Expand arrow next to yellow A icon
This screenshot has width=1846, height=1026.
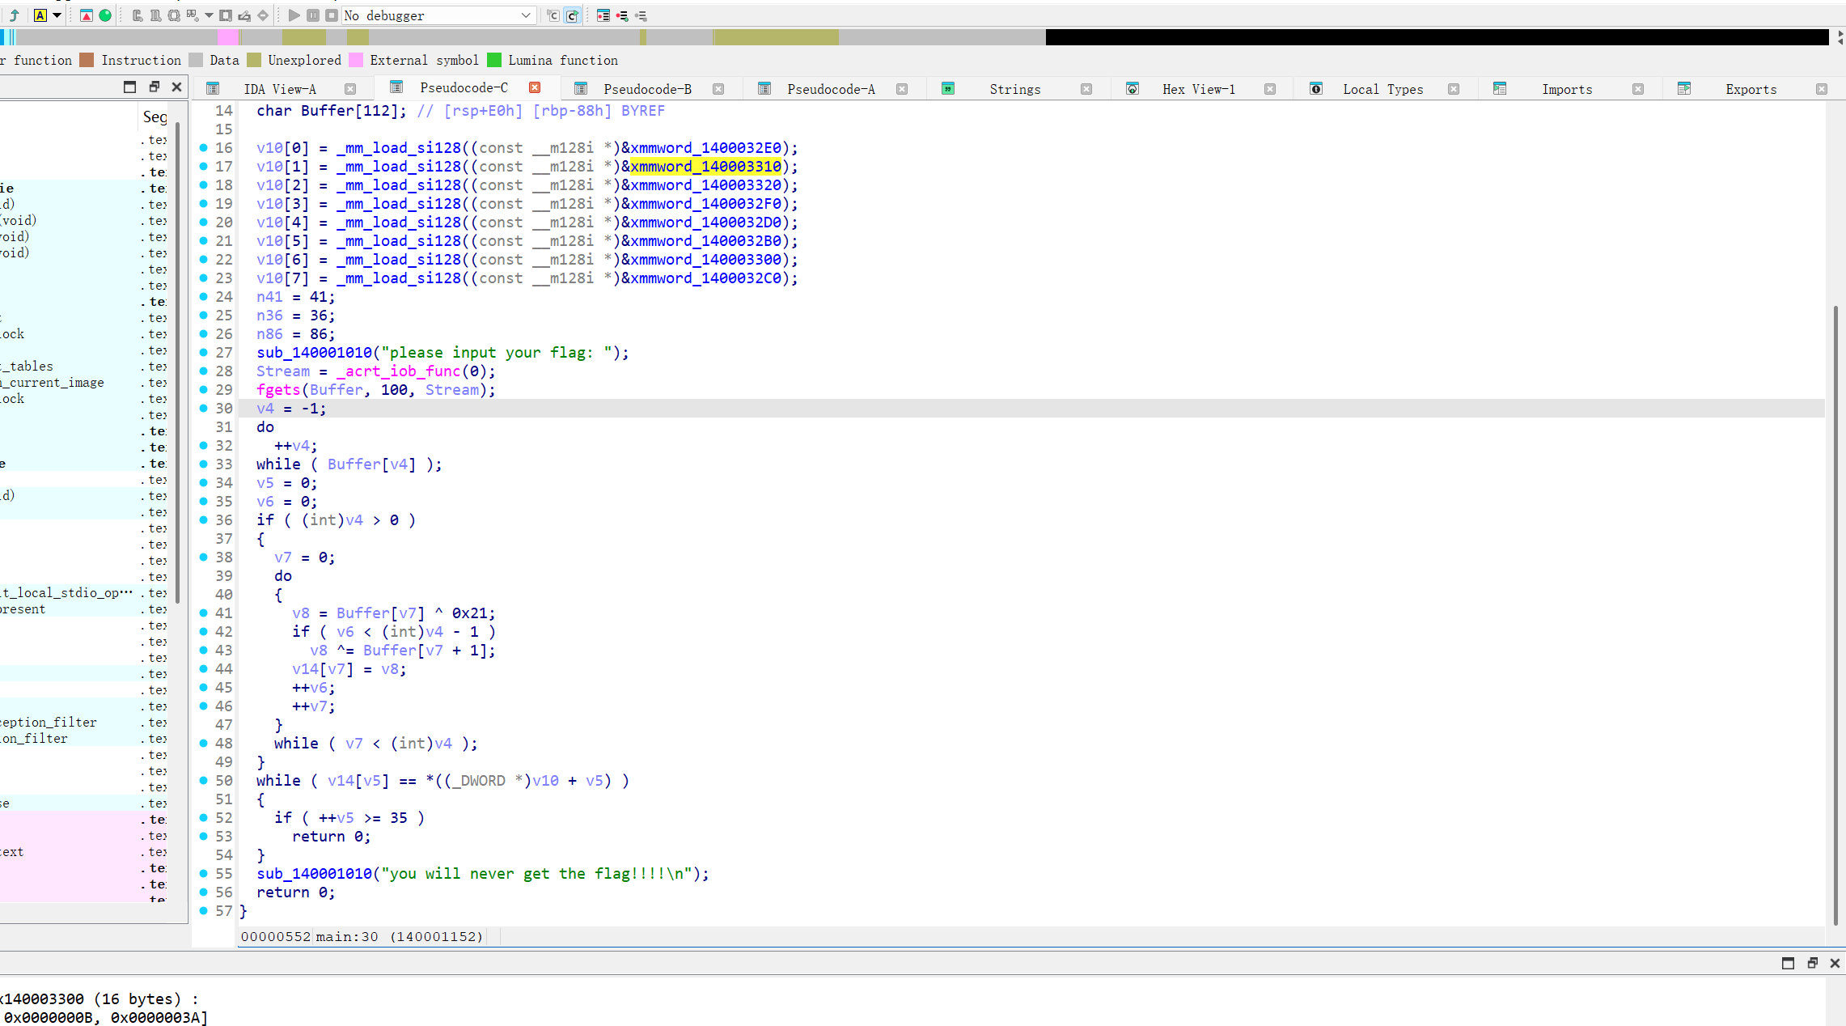pyautogui.click(x=57, y=15)
